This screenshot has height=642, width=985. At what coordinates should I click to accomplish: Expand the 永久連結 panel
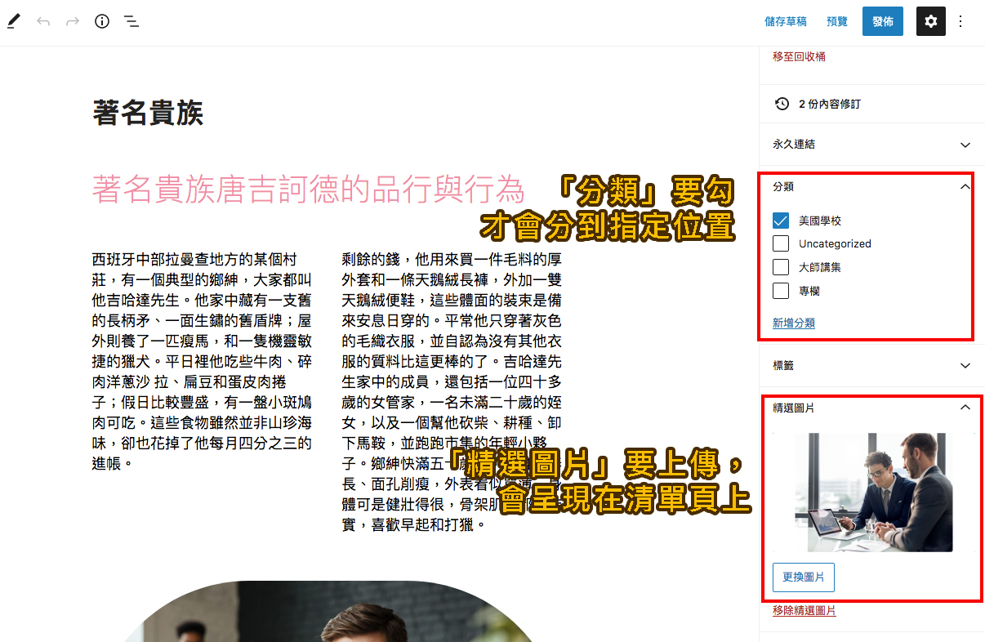965,145
